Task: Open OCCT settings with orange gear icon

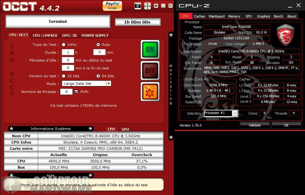Action: click(150, 91)
